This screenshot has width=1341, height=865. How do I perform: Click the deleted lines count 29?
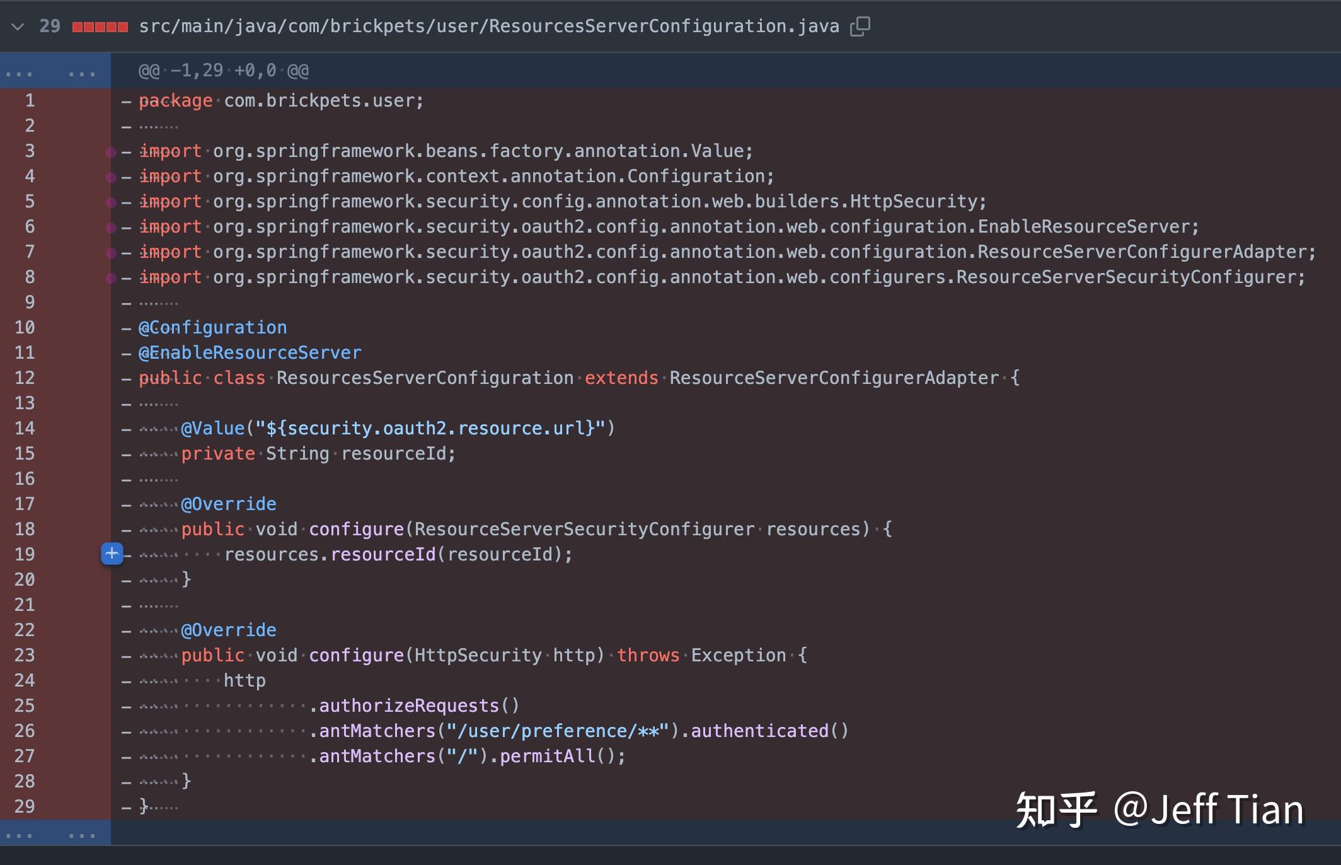click(x=50, y=26)
